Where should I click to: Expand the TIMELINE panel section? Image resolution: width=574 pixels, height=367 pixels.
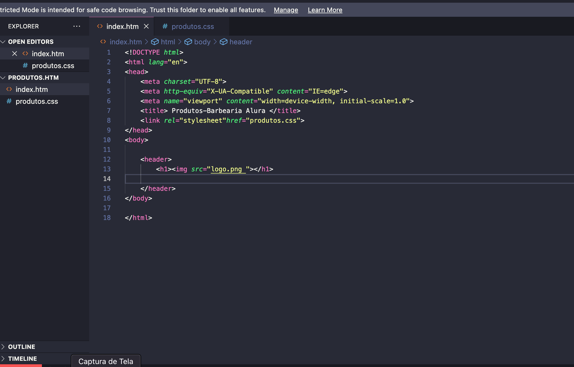(x=23, y=357)
